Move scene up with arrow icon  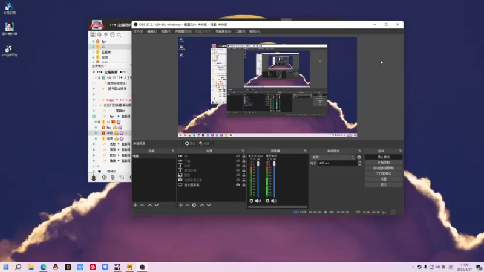pos(149,205)
